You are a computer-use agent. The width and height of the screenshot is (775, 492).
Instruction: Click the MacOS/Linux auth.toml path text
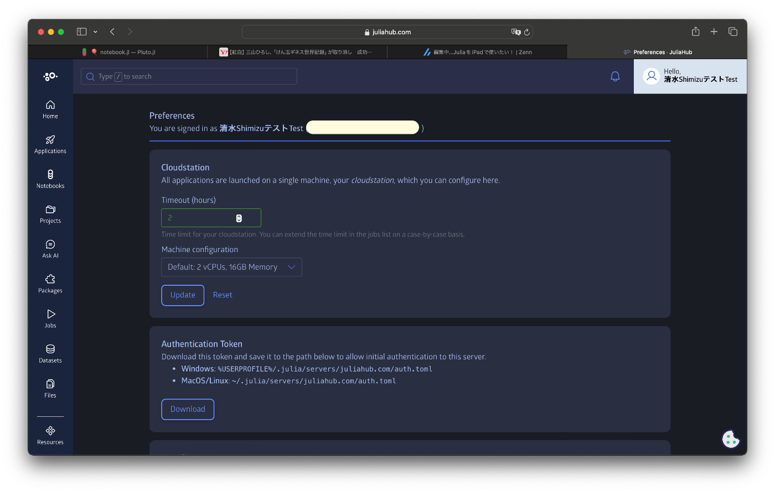click(314, 381)
